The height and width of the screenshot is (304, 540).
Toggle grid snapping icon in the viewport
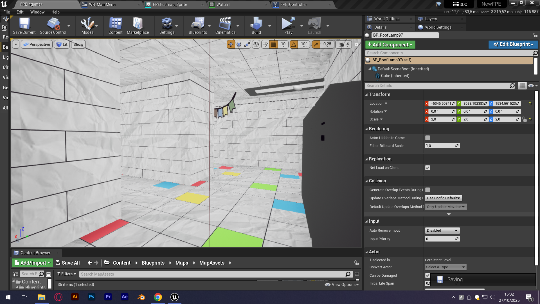[x=273, y=44]
